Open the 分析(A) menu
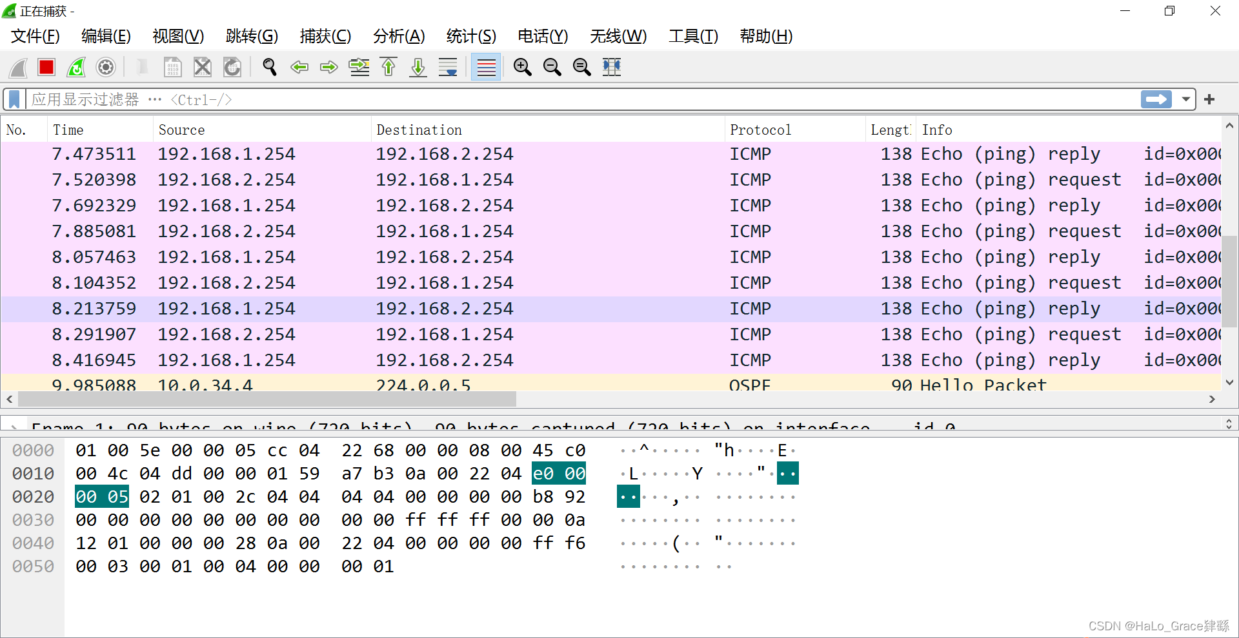Viewport: 1239px width, 638px height. pos(399,36)
